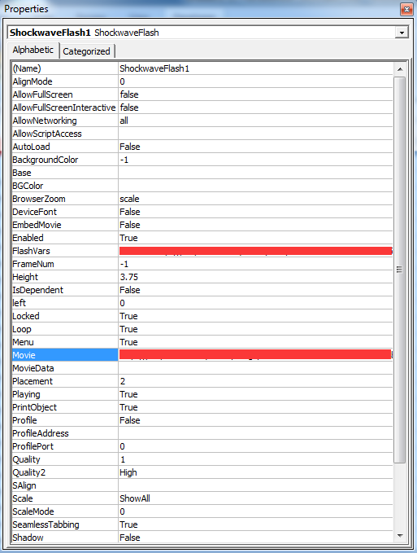Select the BGColor property

click(65, 186)
